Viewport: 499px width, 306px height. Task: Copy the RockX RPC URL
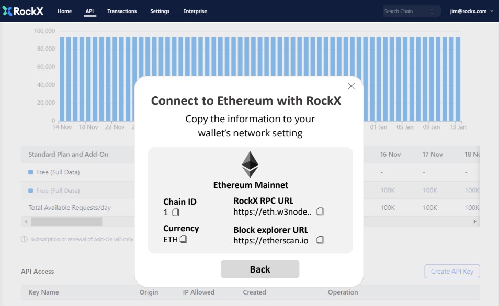320,211
